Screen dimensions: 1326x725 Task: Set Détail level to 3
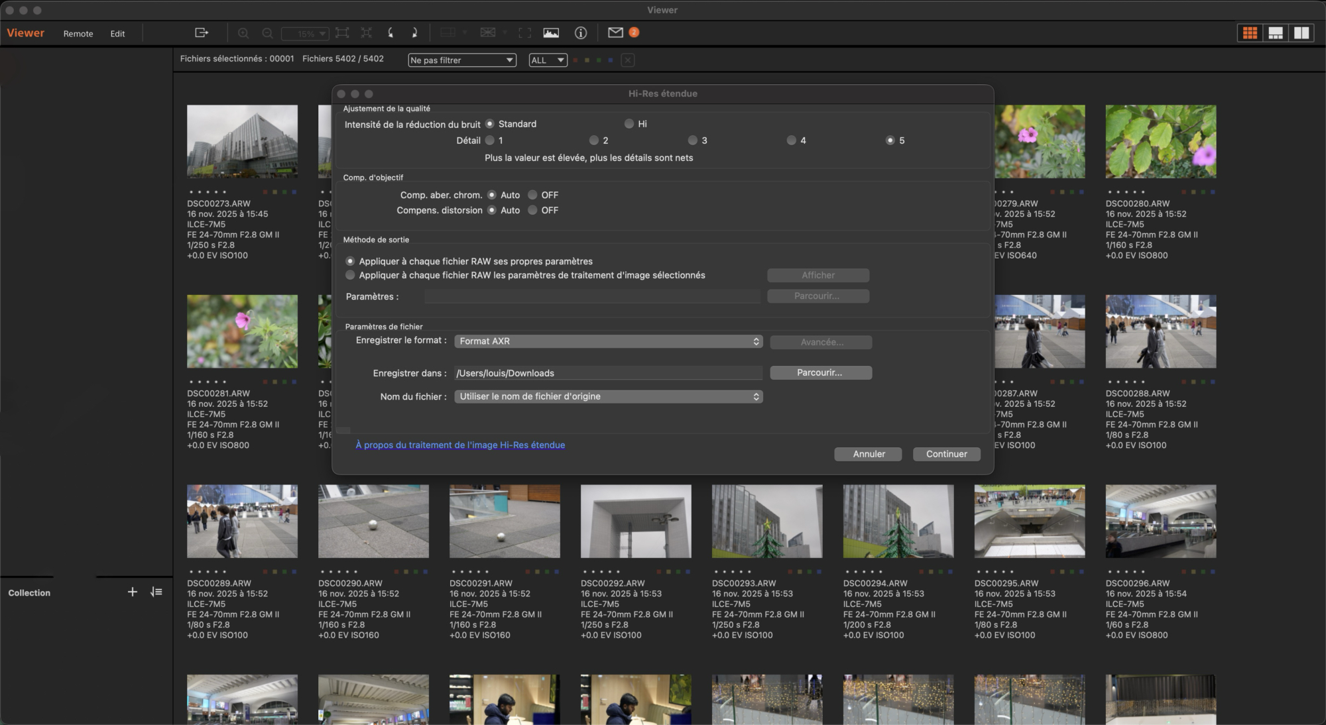[693, 140]
